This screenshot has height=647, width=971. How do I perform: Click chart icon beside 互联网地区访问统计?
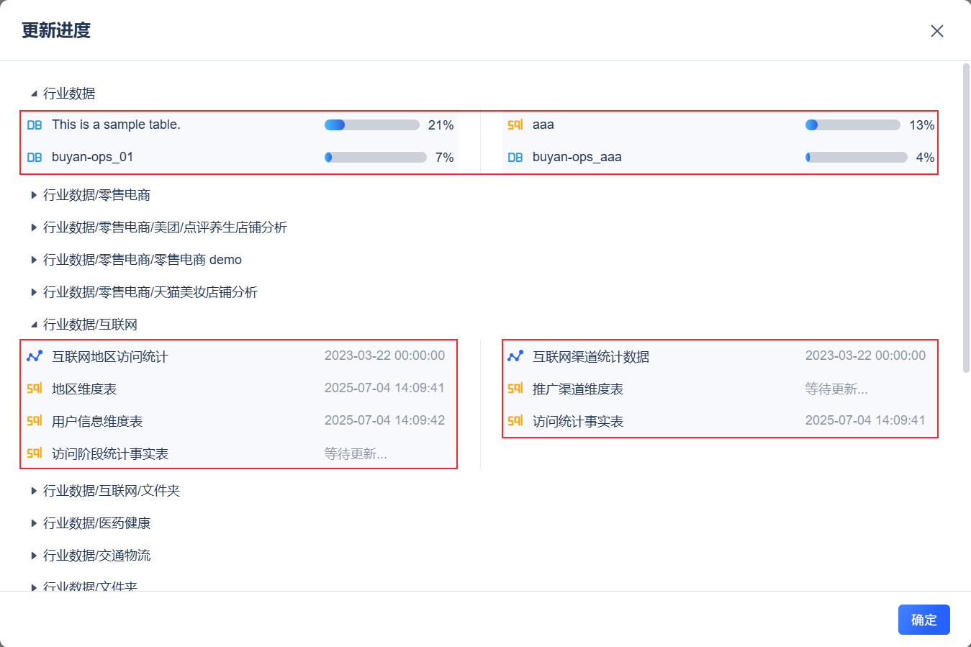point(35,356)
